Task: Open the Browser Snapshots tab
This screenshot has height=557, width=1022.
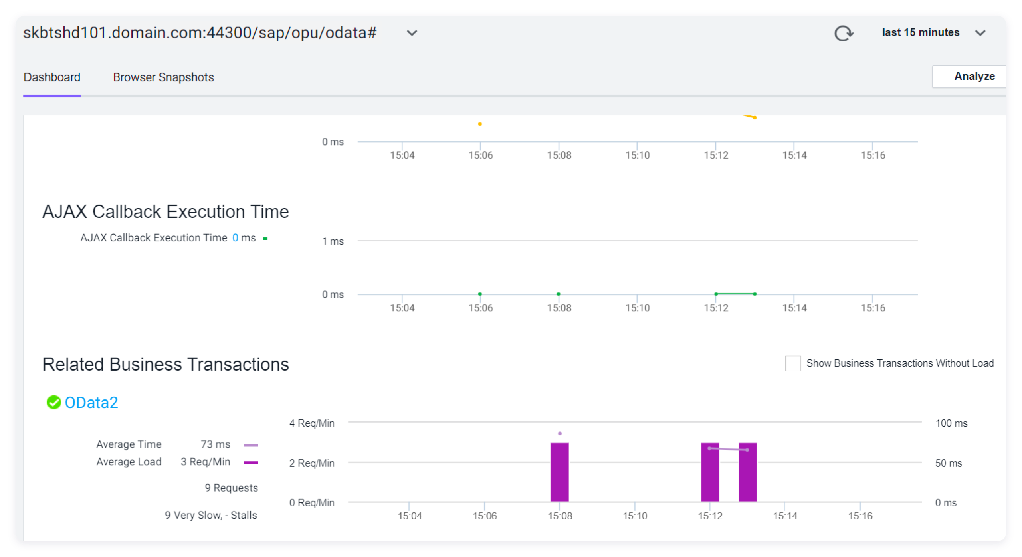Action: [x=163, y=77]
